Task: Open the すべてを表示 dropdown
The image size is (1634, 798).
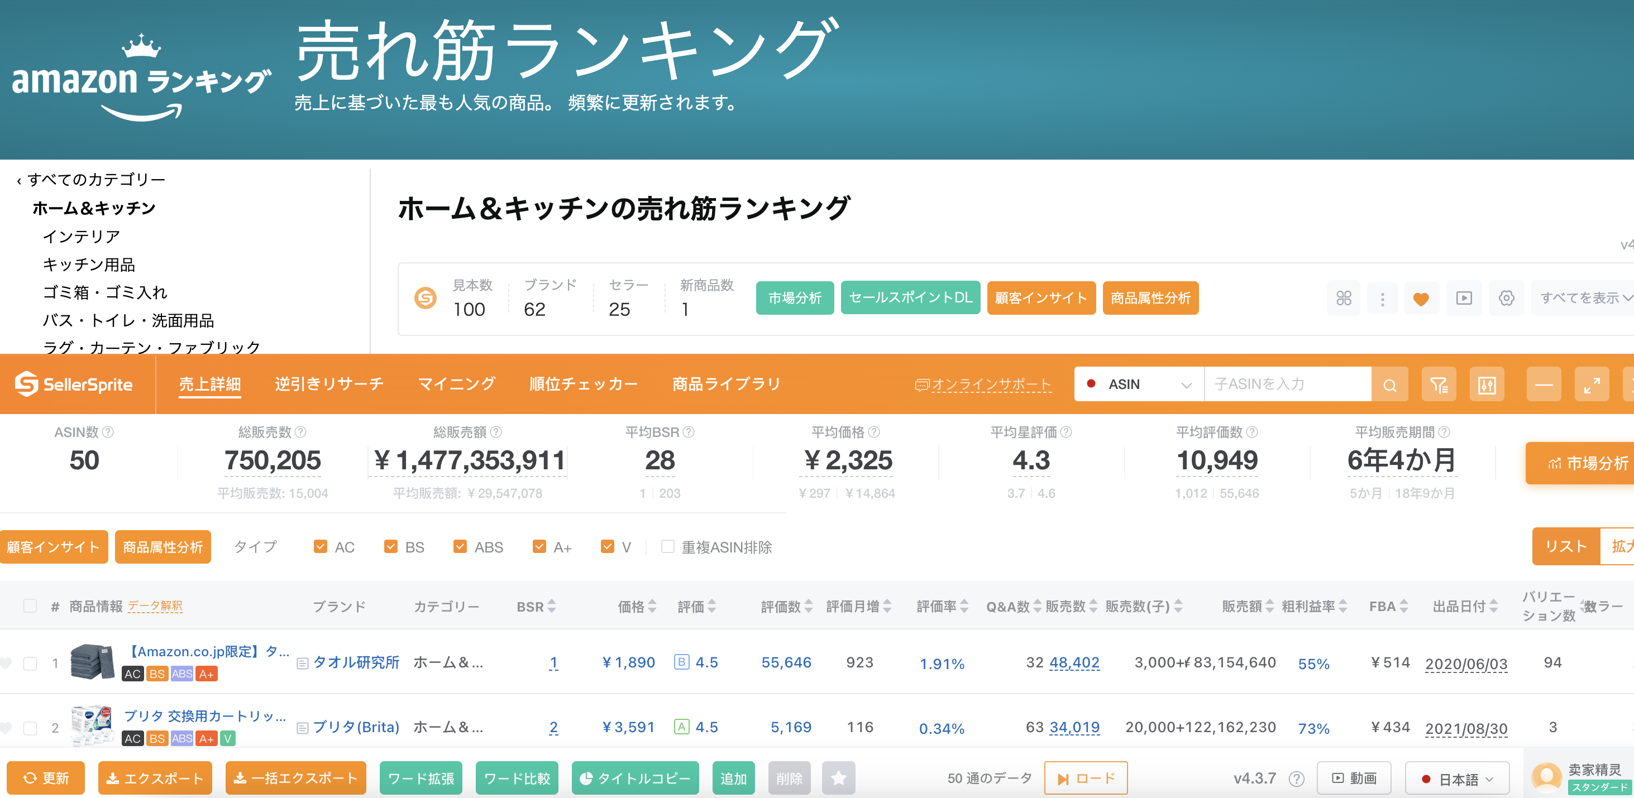Action: pos(1583,298)
